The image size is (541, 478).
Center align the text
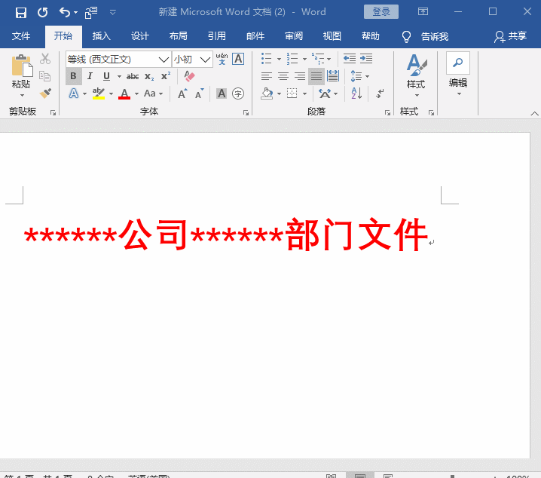pos(283,76)
